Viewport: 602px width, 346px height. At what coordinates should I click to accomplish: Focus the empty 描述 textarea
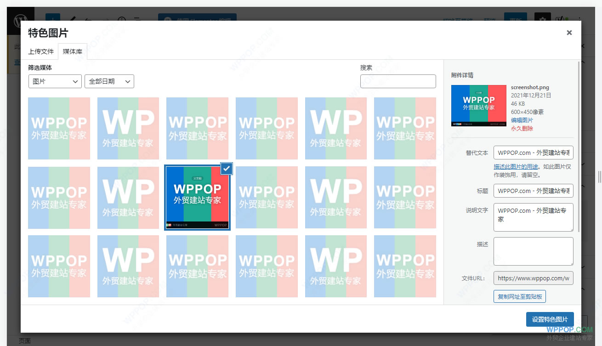point(534,251)
